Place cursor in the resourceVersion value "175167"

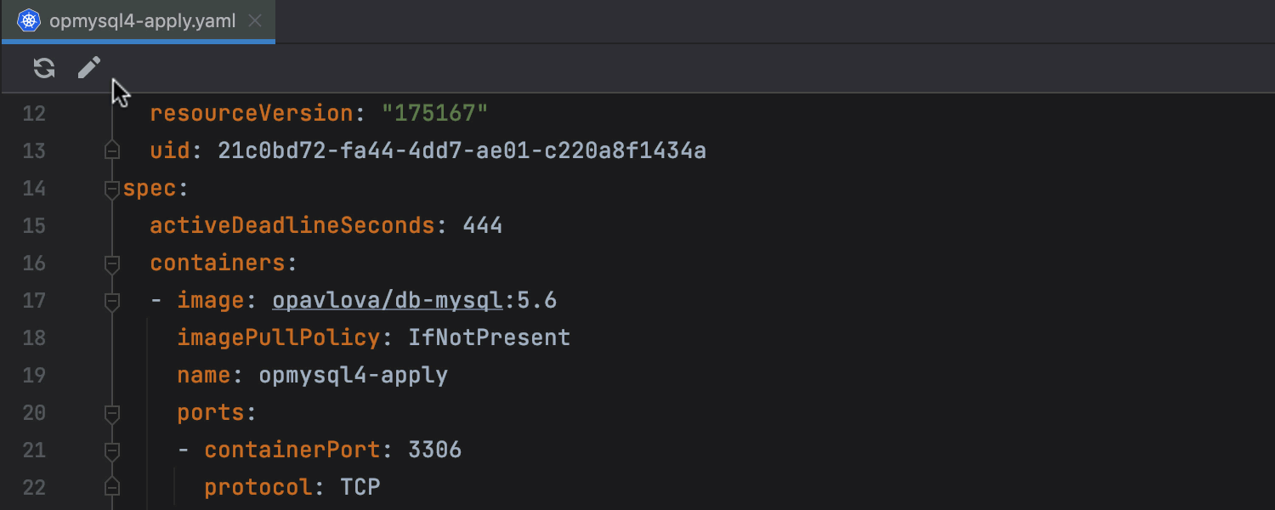click(435, 114)
